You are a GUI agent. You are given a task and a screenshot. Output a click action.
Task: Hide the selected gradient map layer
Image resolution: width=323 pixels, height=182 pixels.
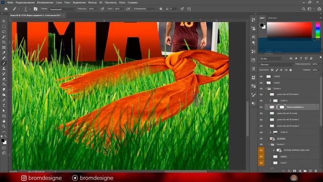coord(261,107)
